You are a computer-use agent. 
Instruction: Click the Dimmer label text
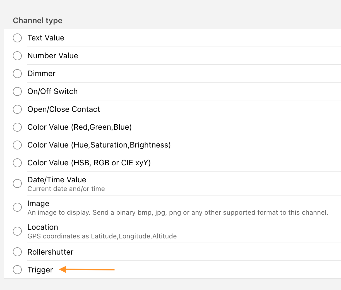pos(41,74)
